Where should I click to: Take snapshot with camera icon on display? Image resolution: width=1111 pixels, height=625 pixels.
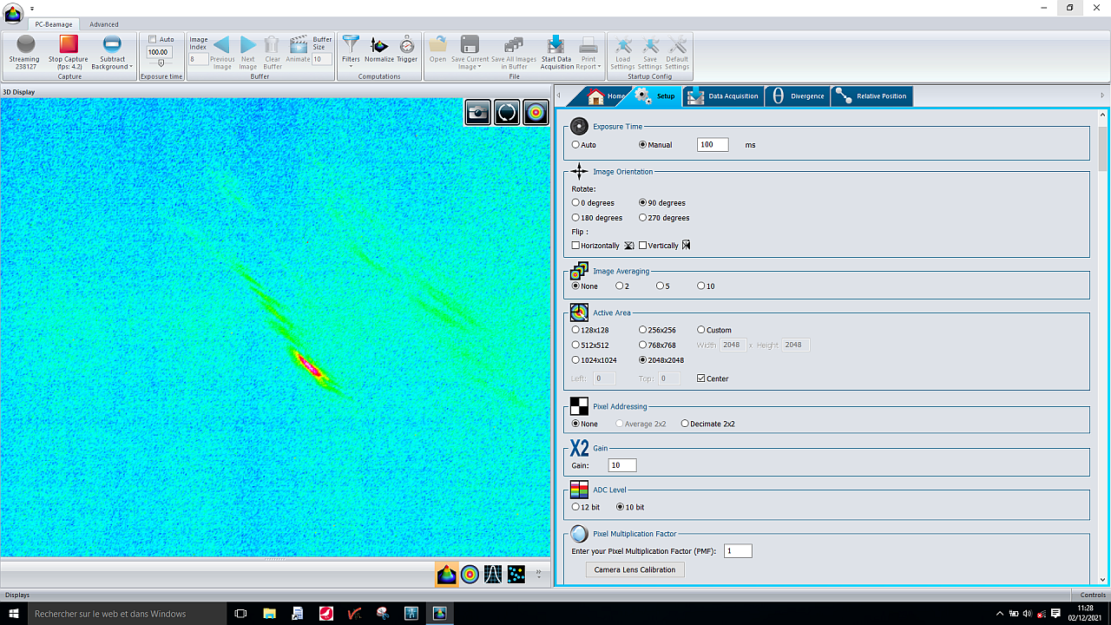click(x=478, y=112)
